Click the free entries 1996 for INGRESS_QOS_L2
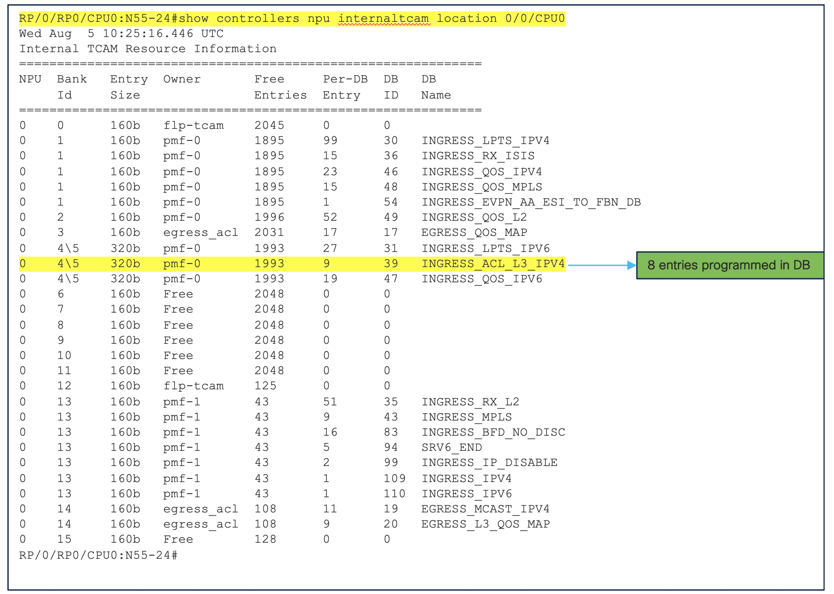 [269, 218]
